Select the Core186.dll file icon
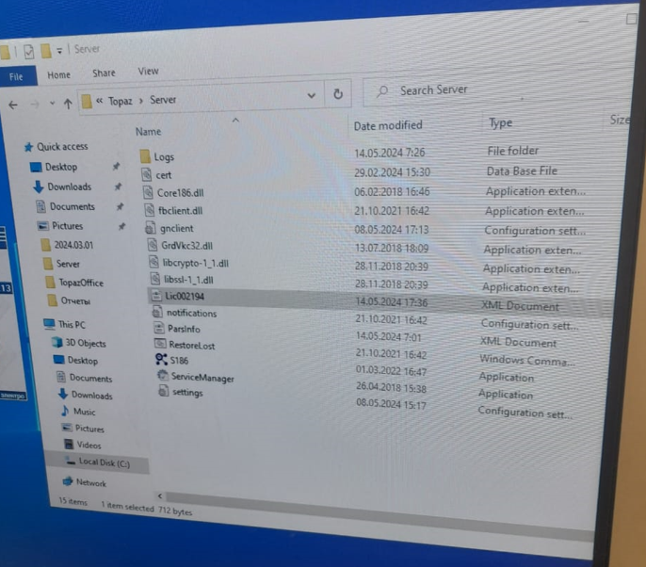The width and height of the screenshot is (646, 567). 148,192
